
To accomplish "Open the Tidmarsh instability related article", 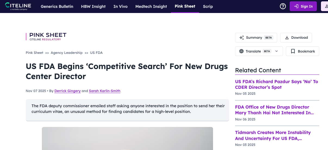I will (x=273, y=135).
